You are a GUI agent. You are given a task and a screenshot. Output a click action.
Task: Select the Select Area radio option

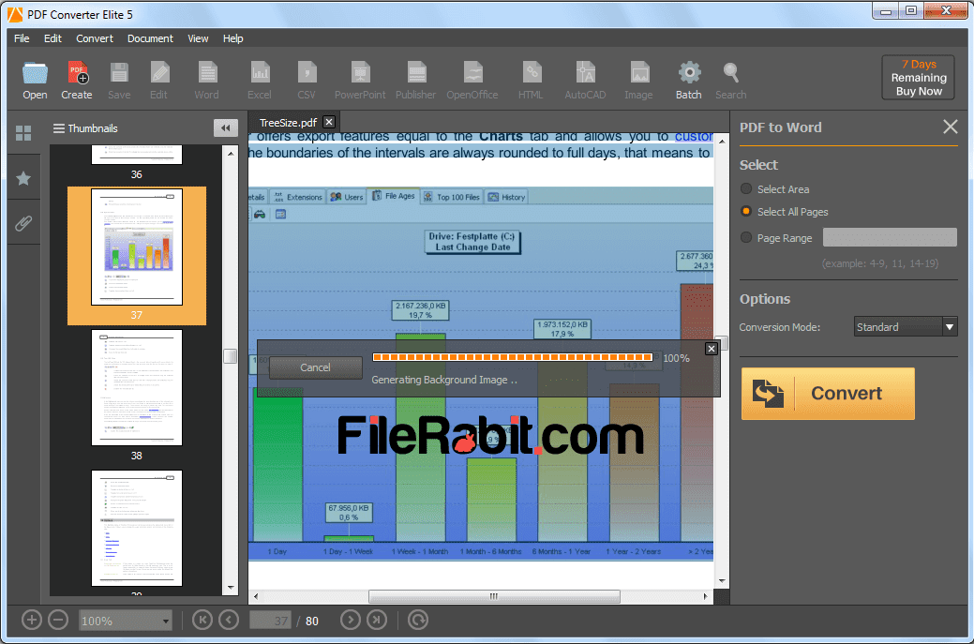point(746,188)
